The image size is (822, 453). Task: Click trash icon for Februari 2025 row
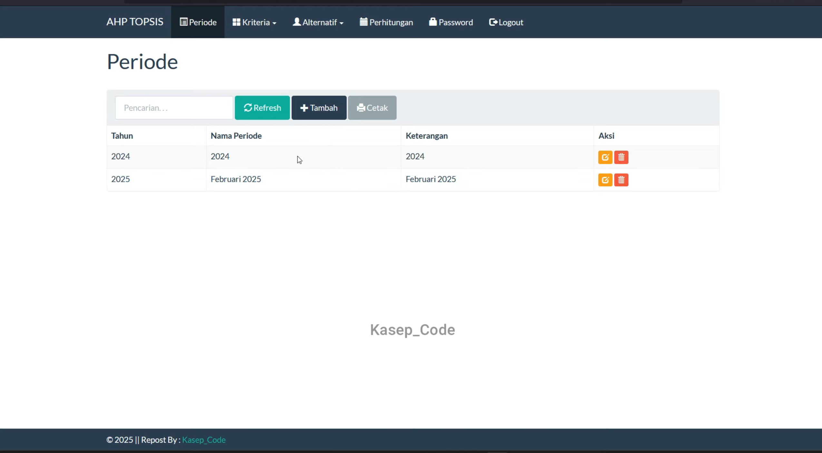point(621,180)
